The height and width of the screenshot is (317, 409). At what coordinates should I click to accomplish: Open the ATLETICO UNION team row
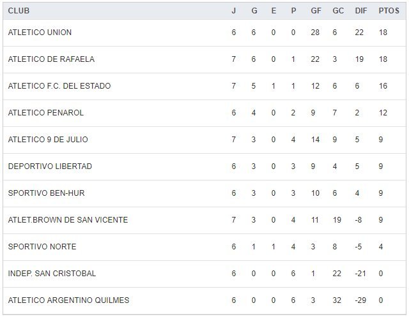point(40,33)
